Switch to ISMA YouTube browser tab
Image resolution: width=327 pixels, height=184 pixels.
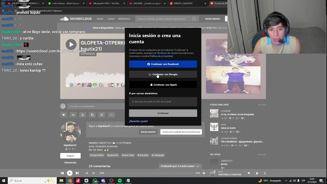tap(147, 3)
